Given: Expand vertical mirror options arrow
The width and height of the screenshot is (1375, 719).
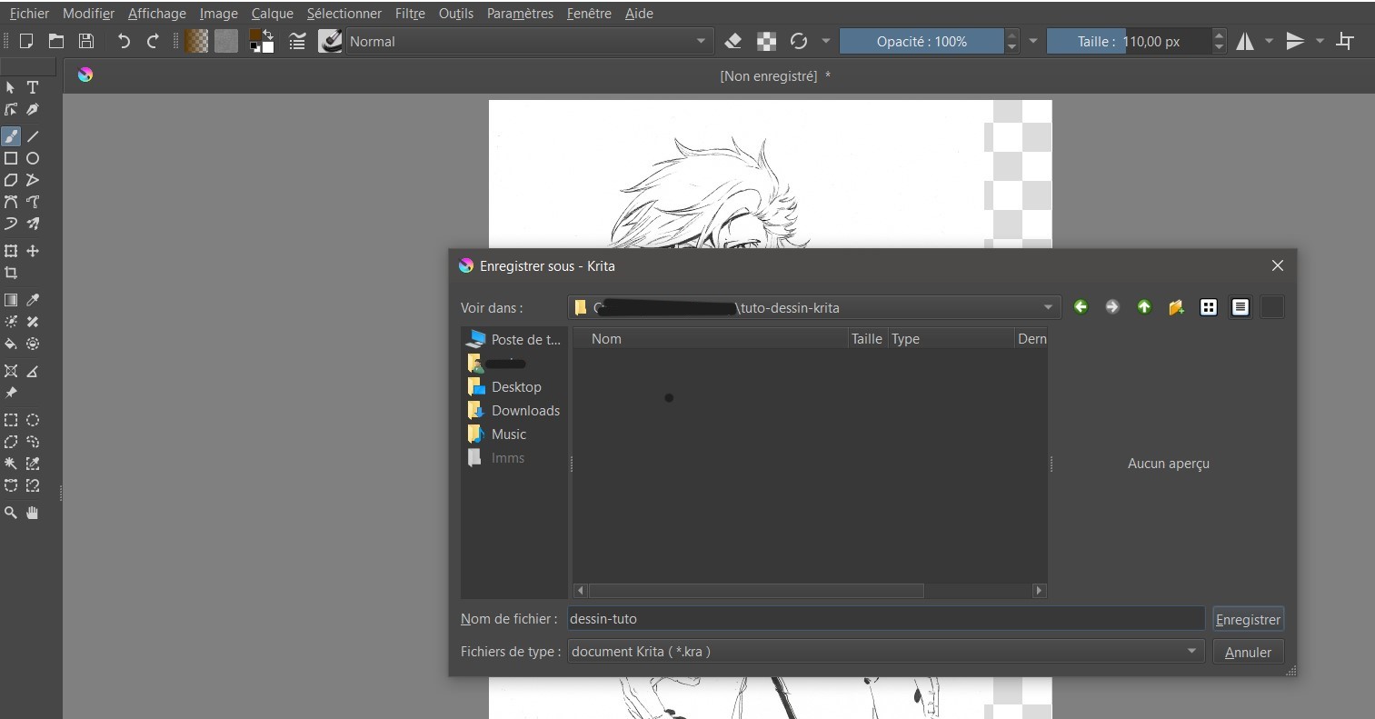Looking at the screenshot, I should 1320,41.
